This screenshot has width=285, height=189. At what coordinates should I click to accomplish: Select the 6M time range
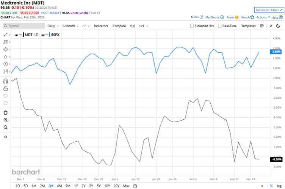[60, 186]
